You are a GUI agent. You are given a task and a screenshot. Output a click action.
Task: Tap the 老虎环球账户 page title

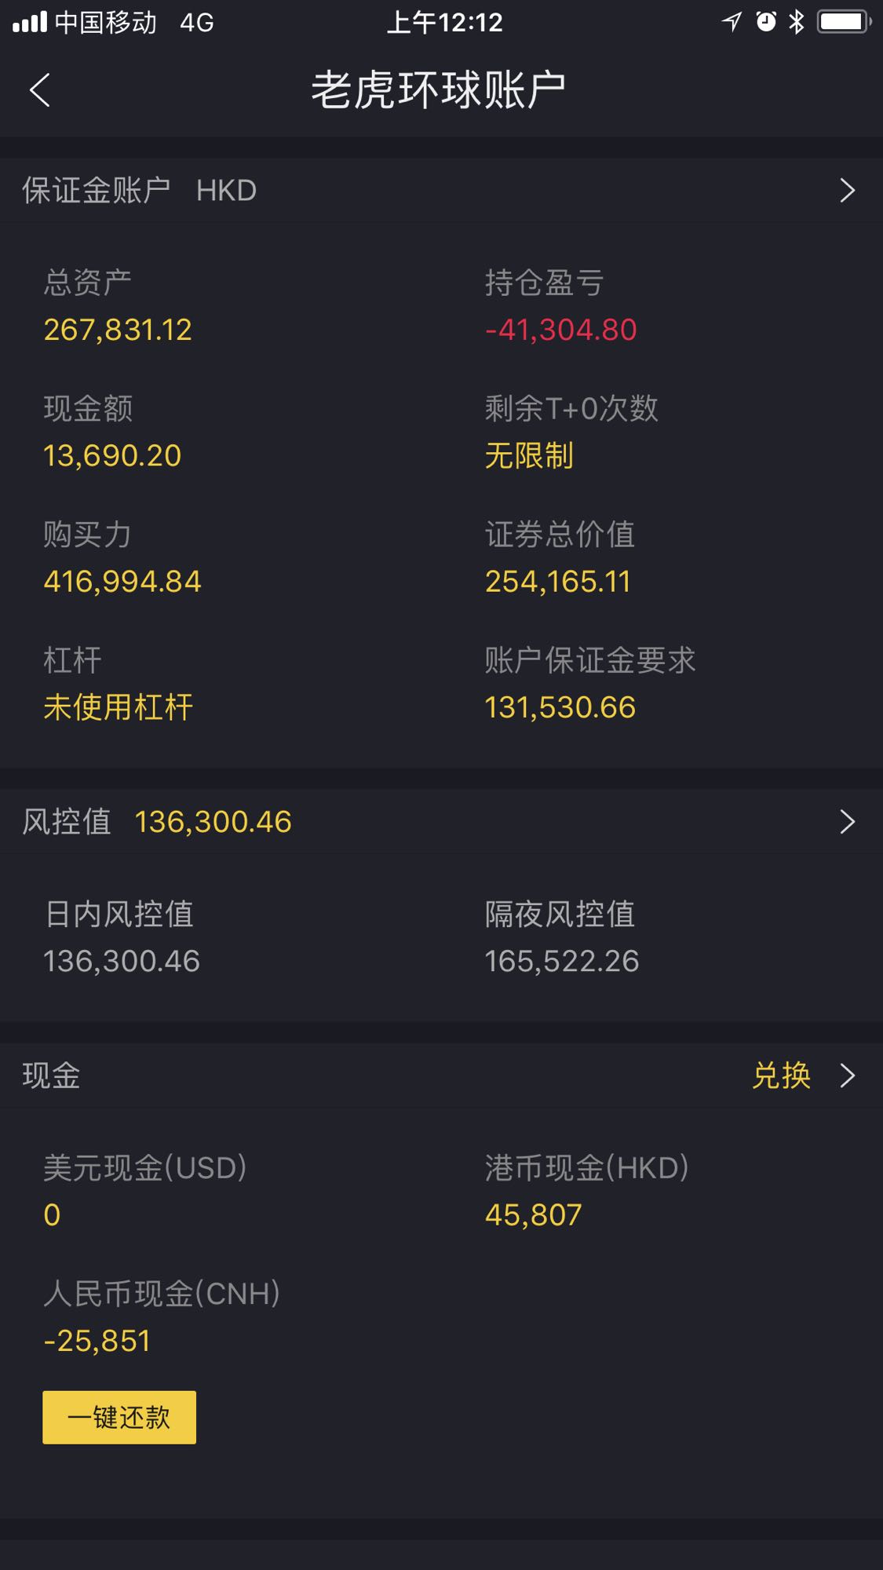point(439,90)
